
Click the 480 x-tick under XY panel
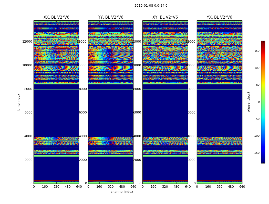click(x=176, y=187)
